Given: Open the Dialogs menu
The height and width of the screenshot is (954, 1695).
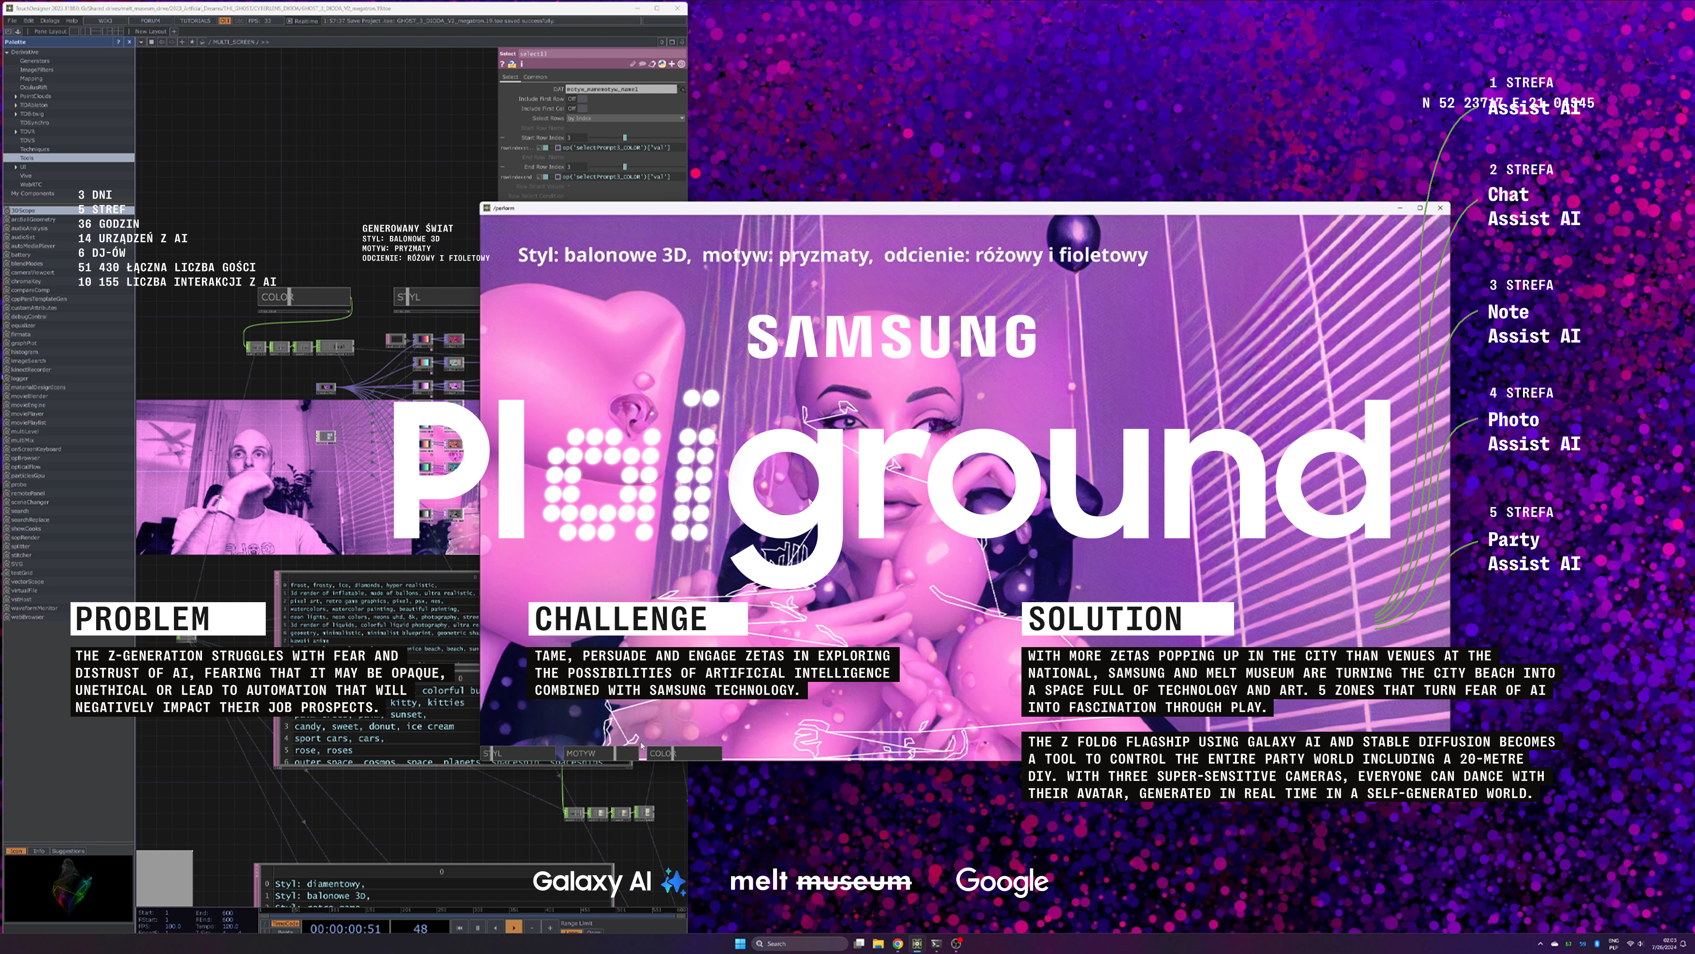Looking at the screenshot, I should (51, 20).
